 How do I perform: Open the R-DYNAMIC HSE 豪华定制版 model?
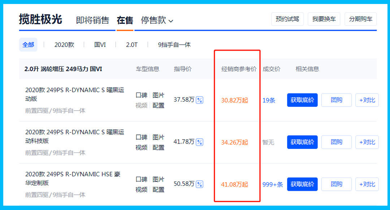tap(73, 179)
